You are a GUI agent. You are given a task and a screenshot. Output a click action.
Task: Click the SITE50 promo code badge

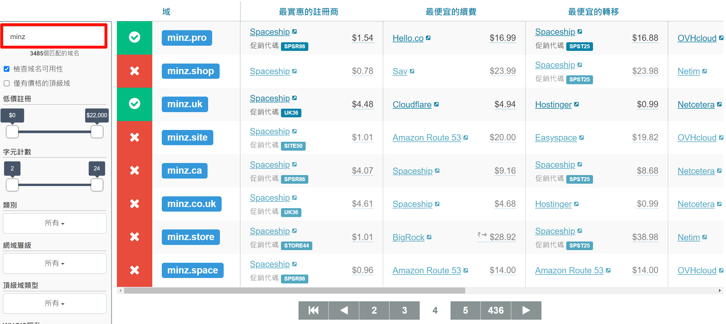(293, 146)
